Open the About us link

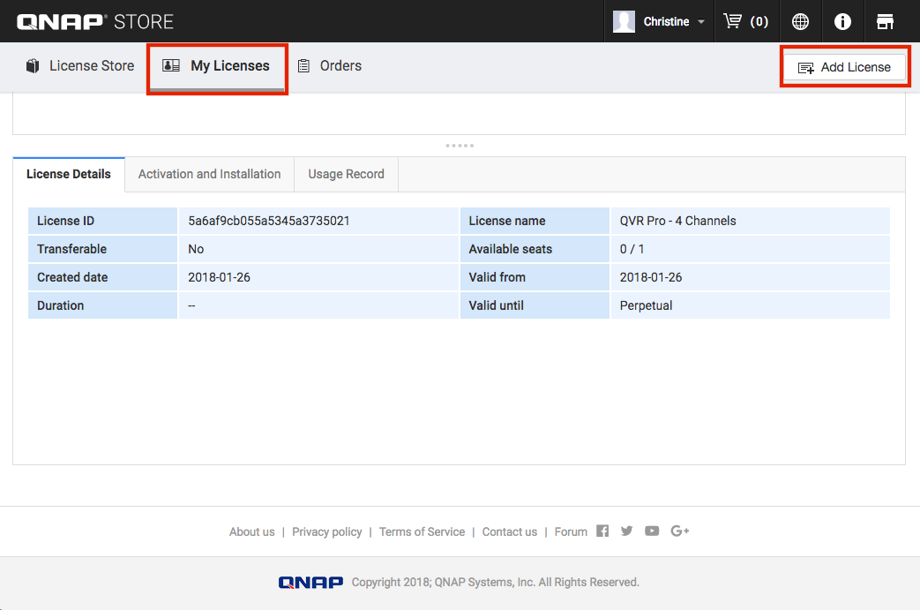(251, 531)
